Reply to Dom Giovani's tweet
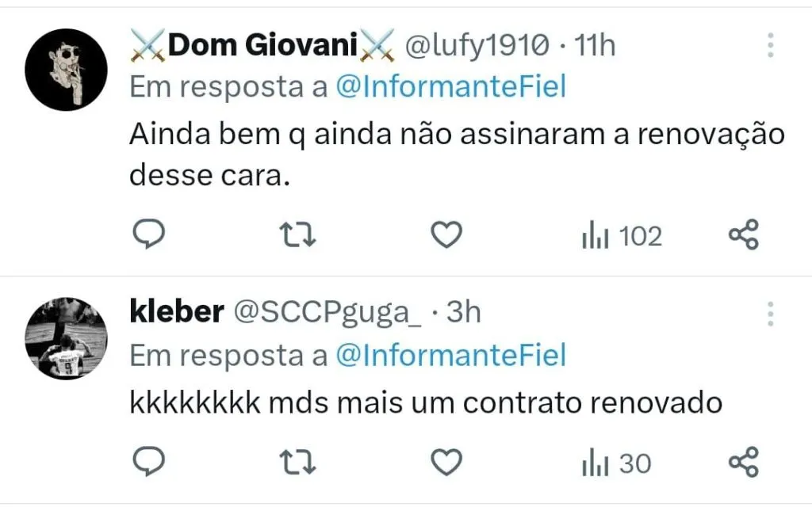Viewport: 812px width, 507px height. (147, 235)
